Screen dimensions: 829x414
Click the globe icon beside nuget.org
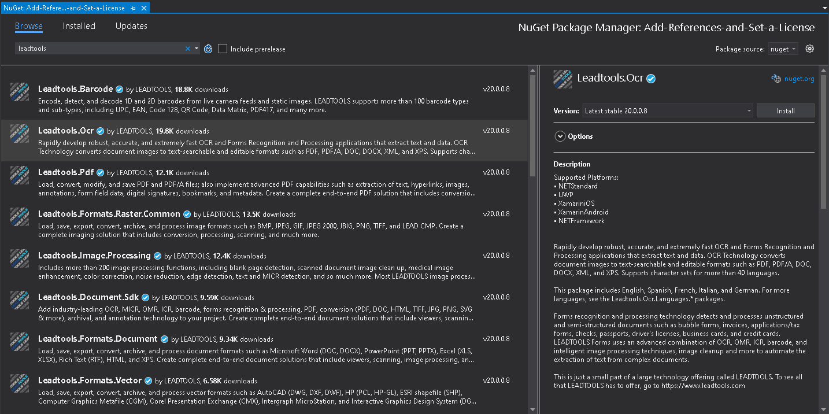pos(776,79)
